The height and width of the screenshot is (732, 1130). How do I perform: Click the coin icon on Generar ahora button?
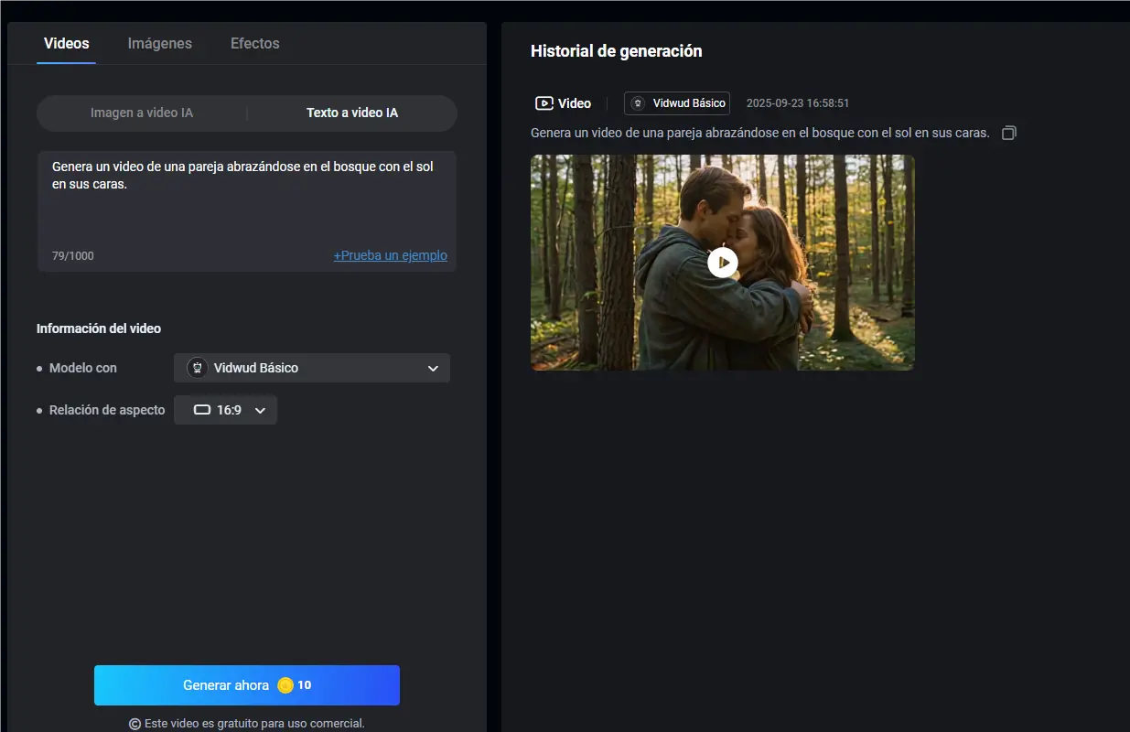coord(286,684)
